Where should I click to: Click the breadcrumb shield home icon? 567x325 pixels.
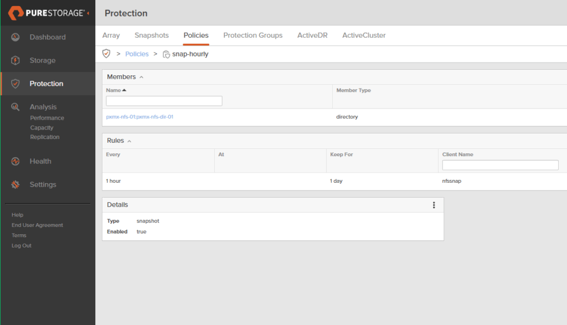click(x=106, y=54)
